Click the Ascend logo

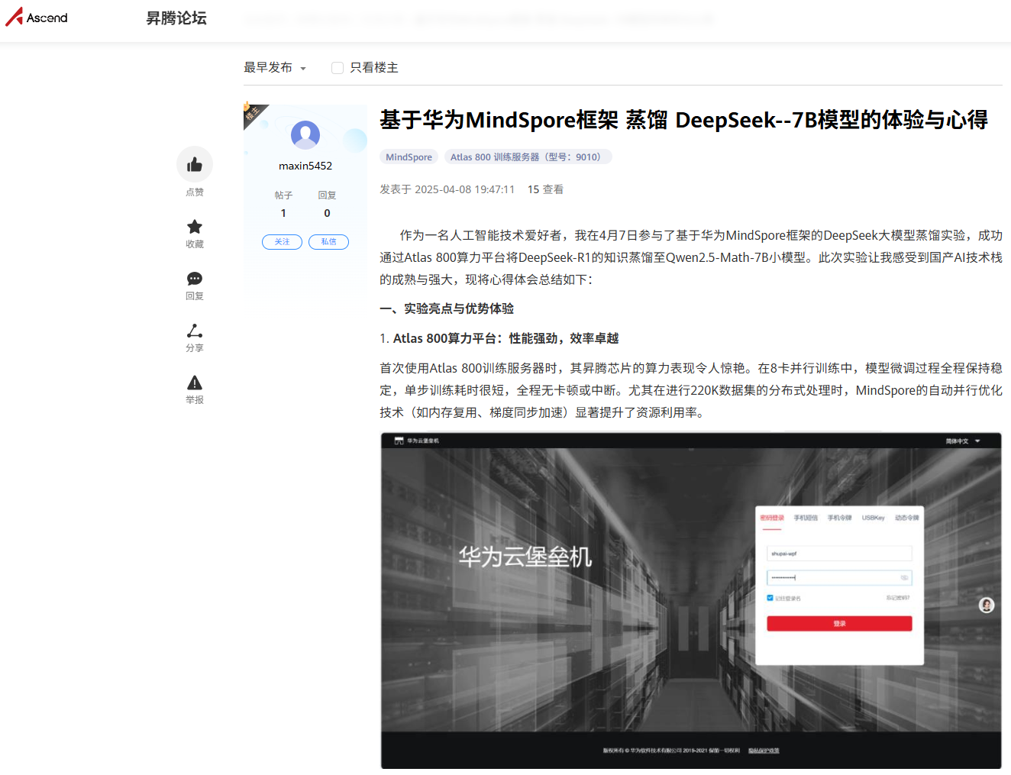37,18
